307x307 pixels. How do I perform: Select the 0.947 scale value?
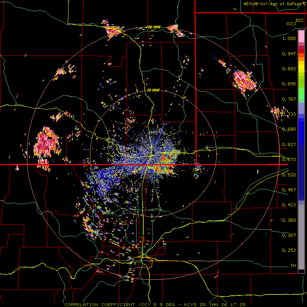pos(289,54)
